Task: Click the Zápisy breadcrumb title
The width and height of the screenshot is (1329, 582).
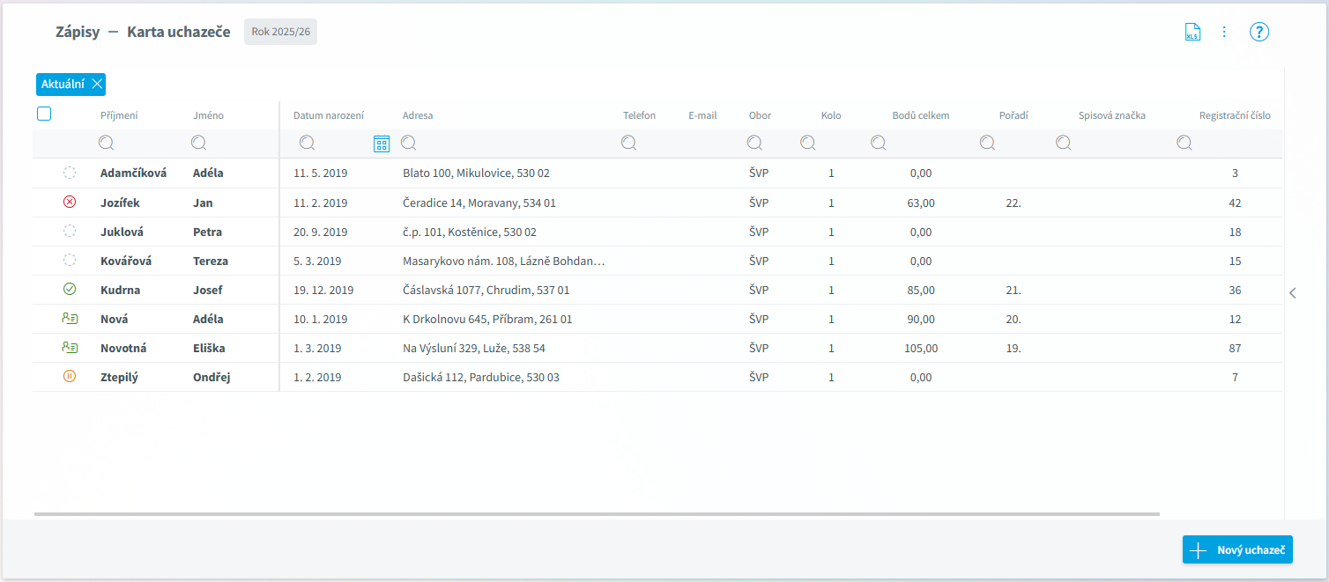Action: (76, 32)
